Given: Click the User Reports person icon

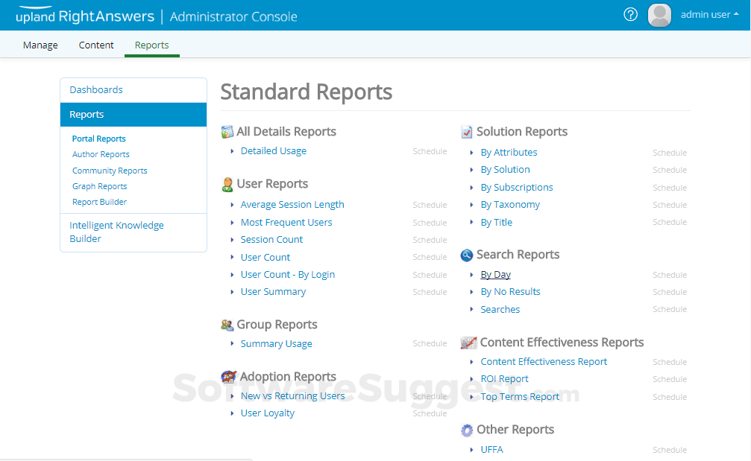Looking at the screenshot, I should coord(227,184).
